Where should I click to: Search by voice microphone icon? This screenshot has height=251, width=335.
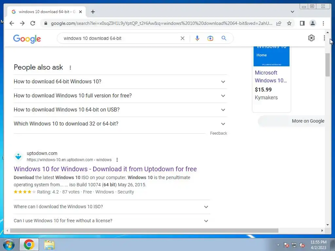pyautogui.click(x=197, y=38)
